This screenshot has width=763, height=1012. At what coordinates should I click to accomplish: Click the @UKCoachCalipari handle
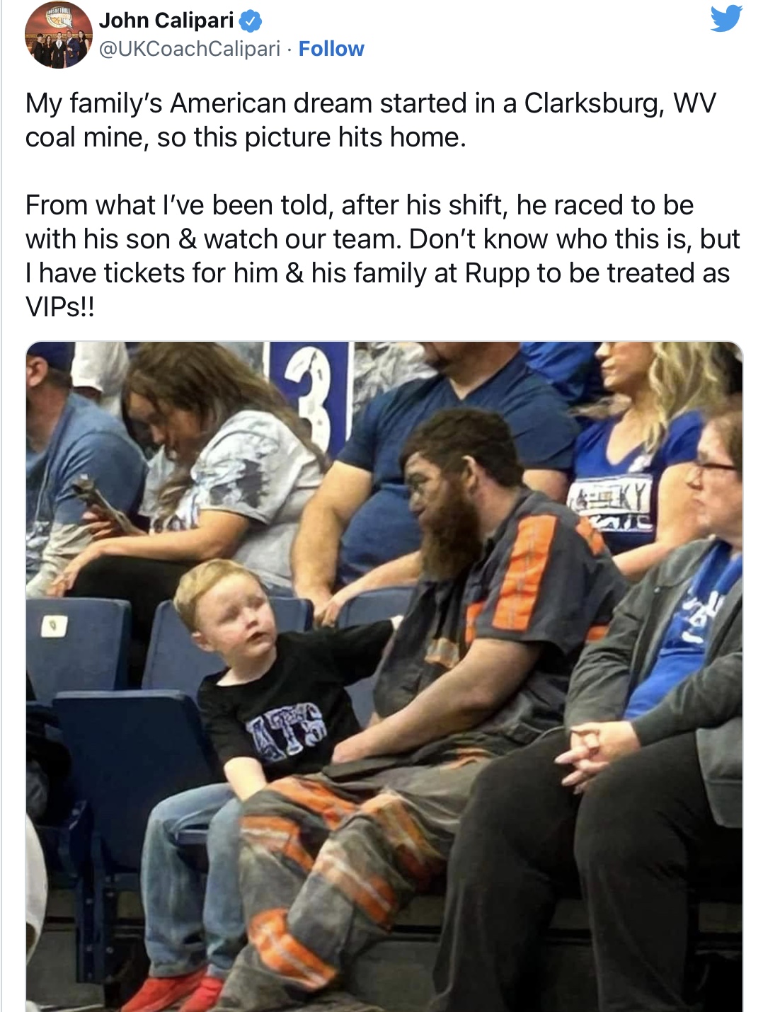tap(190, 49)
